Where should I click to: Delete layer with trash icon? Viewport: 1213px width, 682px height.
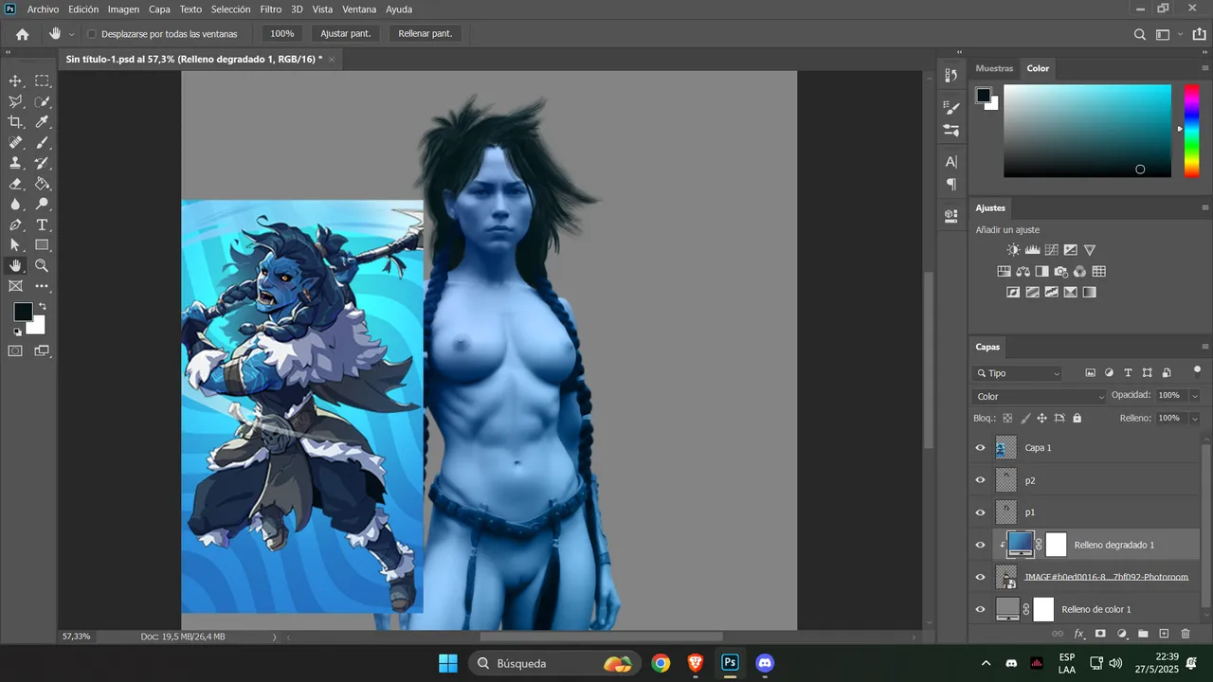coord(1185,634)
